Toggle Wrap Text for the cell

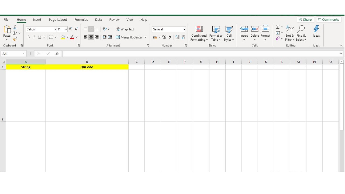pos(125,29)
